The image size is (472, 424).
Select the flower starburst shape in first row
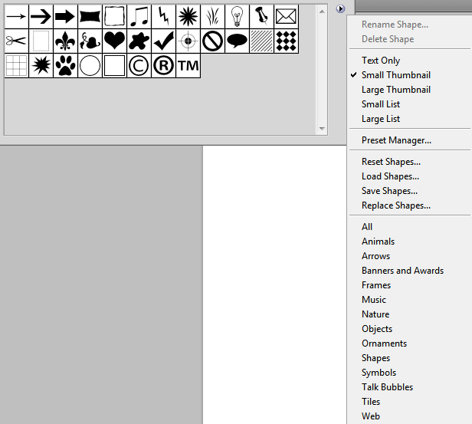(x=188, y=17)
